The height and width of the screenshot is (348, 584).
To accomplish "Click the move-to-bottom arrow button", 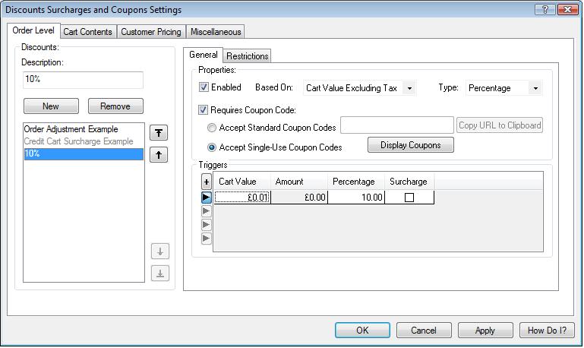I will click(159, 274).
